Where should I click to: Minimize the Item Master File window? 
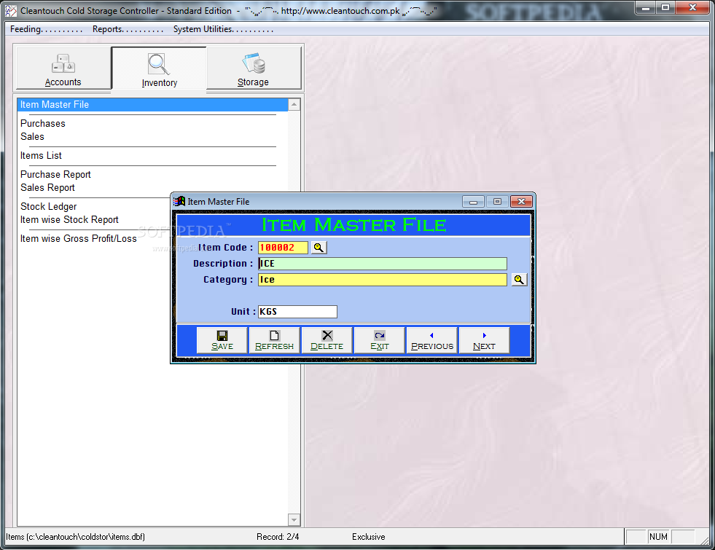coord(473,201)
